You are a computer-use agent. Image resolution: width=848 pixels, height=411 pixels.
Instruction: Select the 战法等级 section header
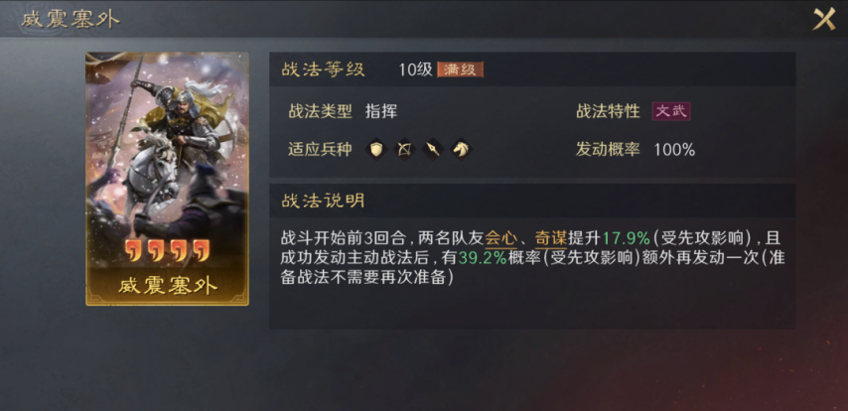(323, 69)
